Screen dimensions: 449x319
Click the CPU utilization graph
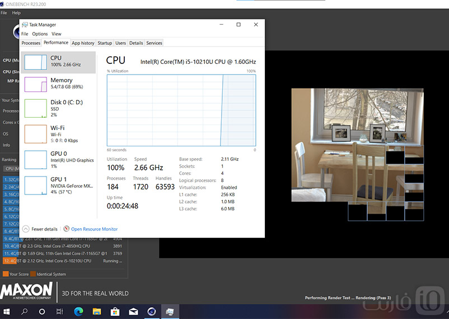181,110
